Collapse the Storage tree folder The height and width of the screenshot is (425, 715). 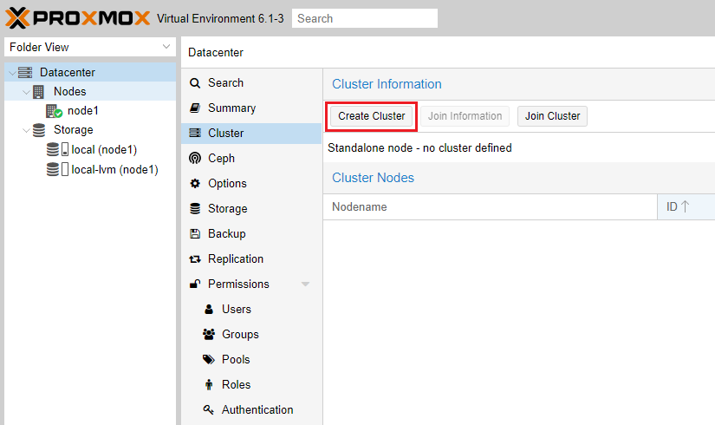[x=25, y=131]
